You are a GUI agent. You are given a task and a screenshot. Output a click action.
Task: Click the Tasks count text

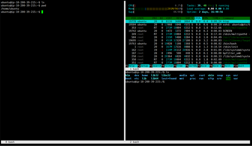coord(208,6)
